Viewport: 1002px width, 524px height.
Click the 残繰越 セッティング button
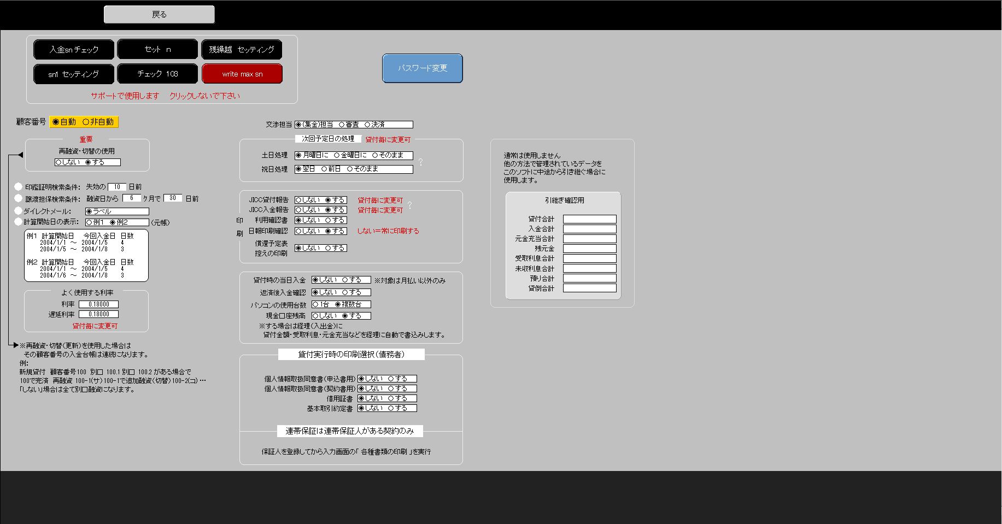pyautogui.click(x=242, y=49)
